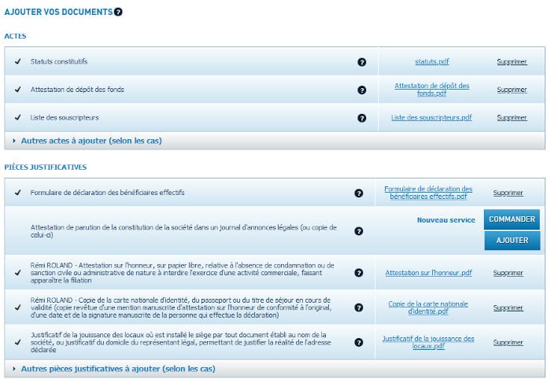Screen dimensions: 551x379
Task: Open help icon for Statuts constitutifs
Action: tap(361, 61)
